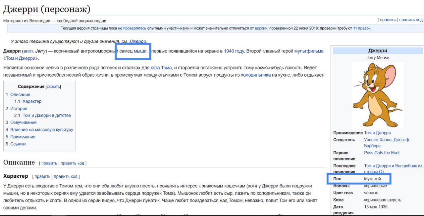Open the 'англ.' language link
The image size is (424, 216).
pos(28,51)
